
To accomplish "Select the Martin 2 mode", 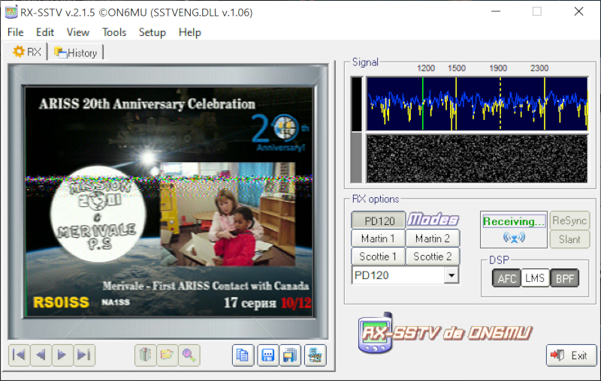I will click(x=433, y=238).
